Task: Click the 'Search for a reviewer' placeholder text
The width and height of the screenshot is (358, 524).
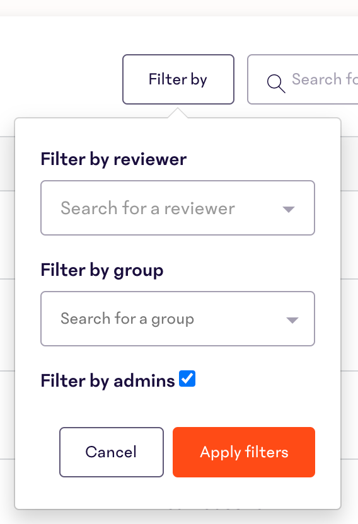Action: click(147, 208)
